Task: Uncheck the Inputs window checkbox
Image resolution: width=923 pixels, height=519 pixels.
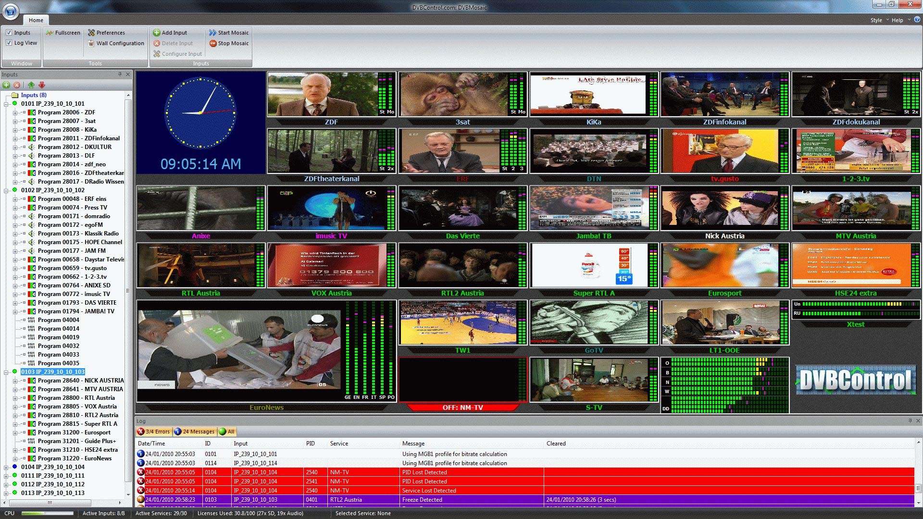Action: pyautogui.click(x=9, y=33)
